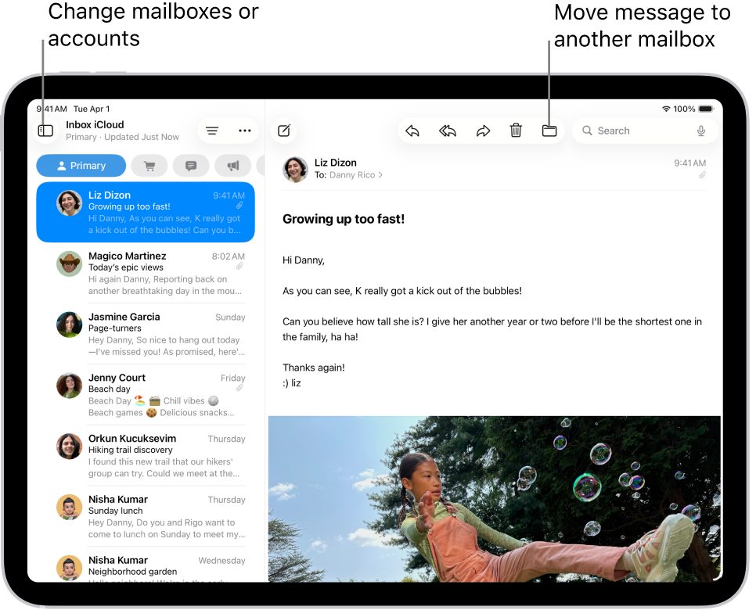
Task: Compose a new email
Action: pyautogui.click(x=283, y=131)
